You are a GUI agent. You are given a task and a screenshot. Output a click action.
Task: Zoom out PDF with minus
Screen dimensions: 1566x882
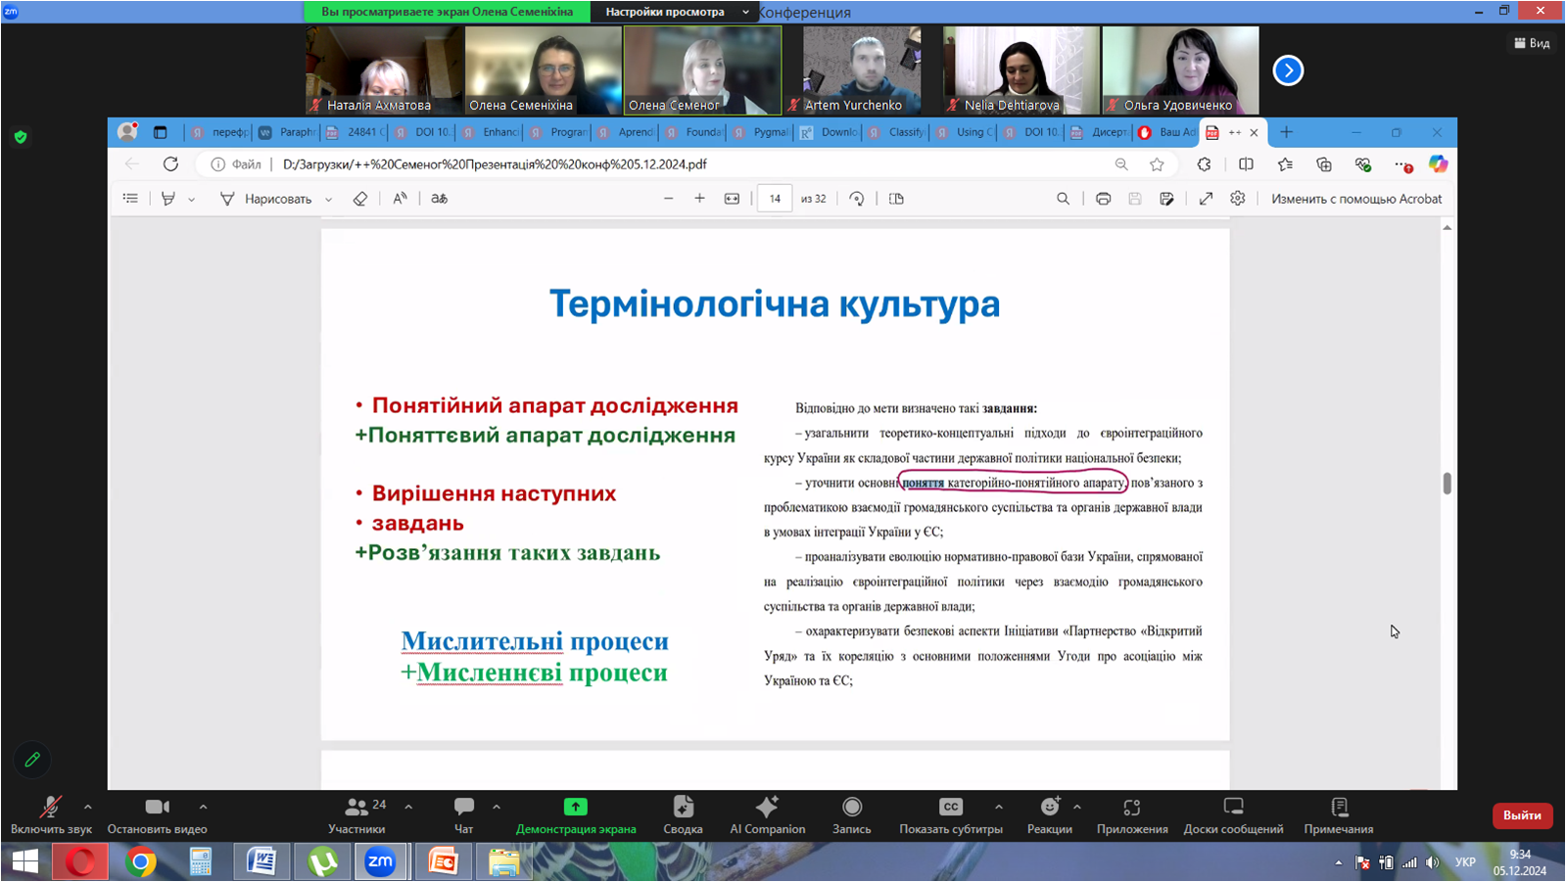[x=669, y=199]
